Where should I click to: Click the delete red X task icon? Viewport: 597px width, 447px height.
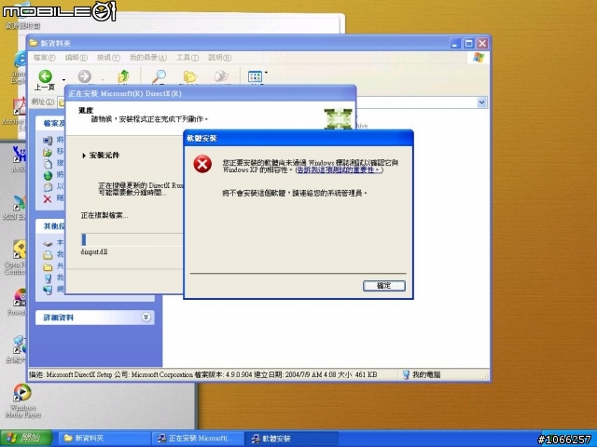point(48,198)
